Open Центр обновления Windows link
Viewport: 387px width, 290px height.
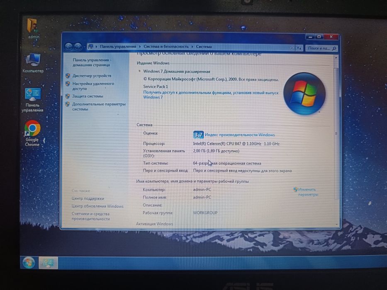(97, 206)
